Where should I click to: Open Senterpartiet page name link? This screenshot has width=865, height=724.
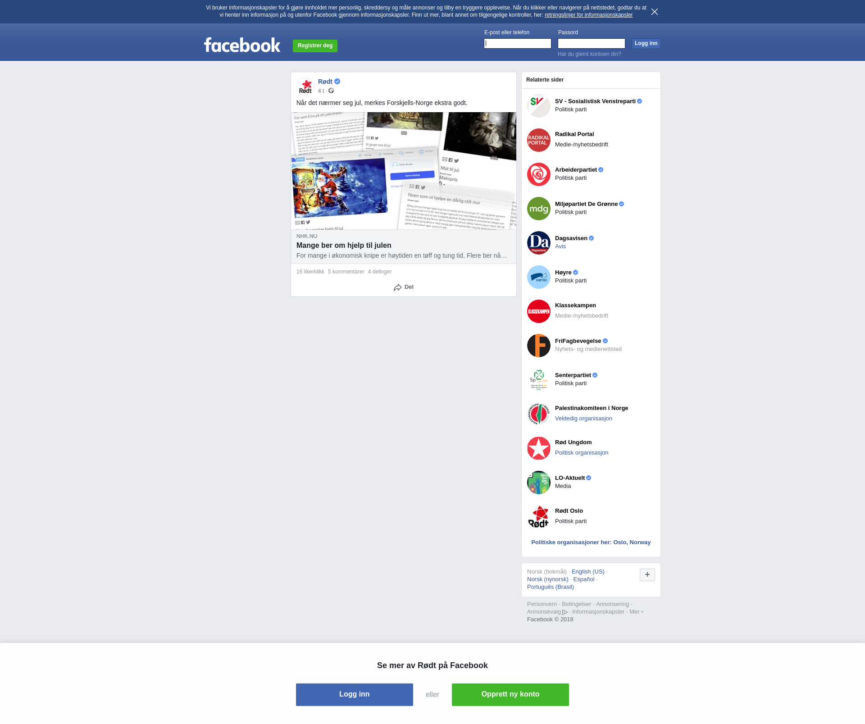[x=573, y=375]
